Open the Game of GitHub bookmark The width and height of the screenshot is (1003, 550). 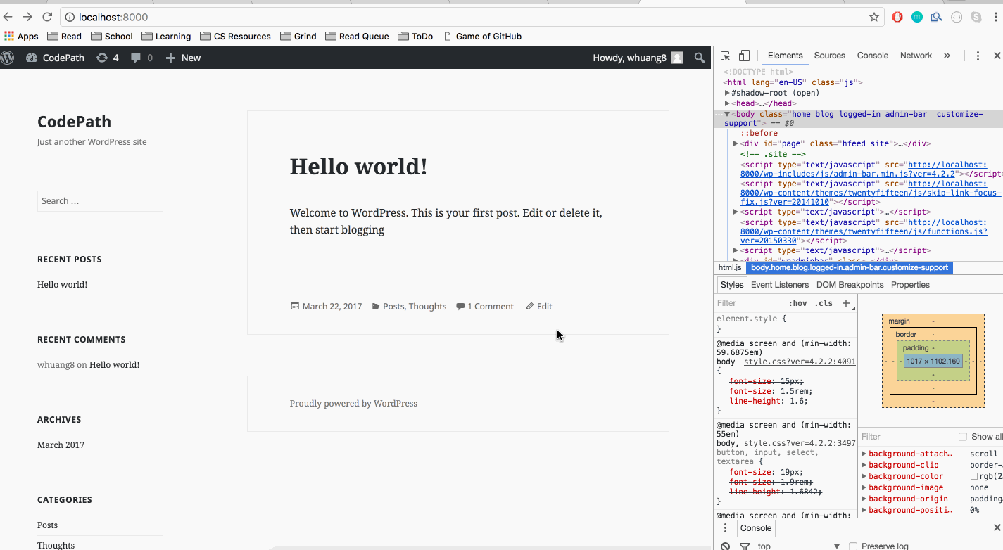482,36
